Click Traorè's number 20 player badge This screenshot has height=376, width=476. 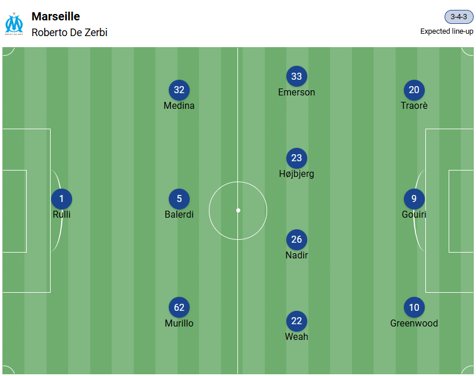(414, 90)
